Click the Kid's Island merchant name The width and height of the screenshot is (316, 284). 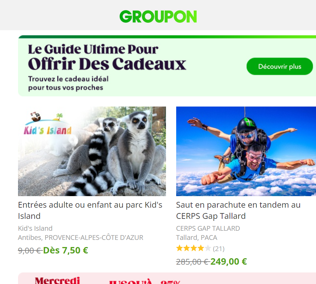click(35, 228)
